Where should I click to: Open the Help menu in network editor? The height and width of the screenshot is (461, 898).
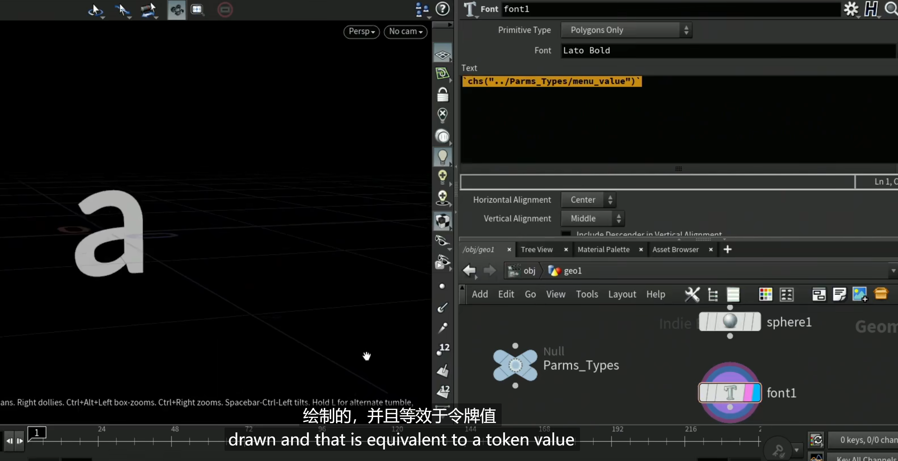point(655,294)
